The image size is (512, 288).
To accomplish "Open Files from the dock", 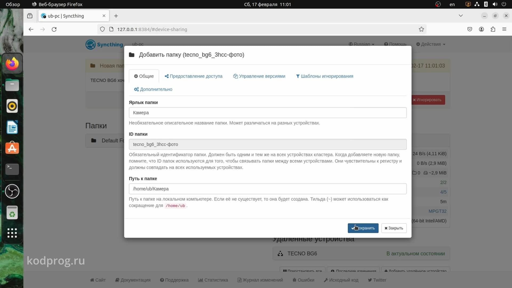I will [x=12, y=85].
